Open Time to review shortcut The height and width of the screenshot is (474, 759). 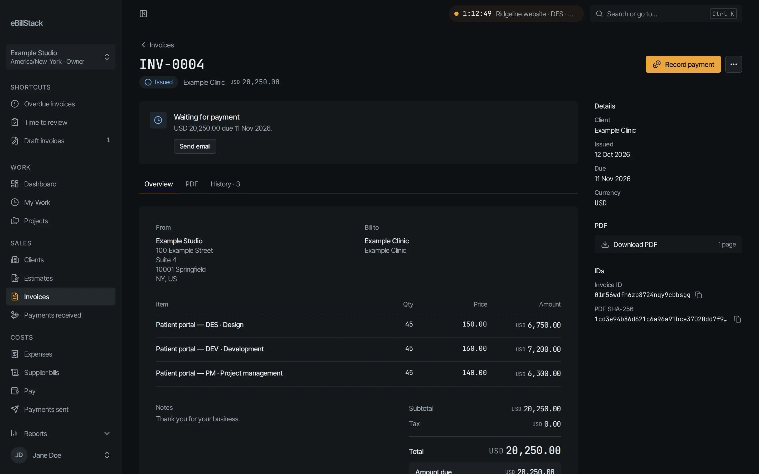pyautogui.click(x=61, y=122)
